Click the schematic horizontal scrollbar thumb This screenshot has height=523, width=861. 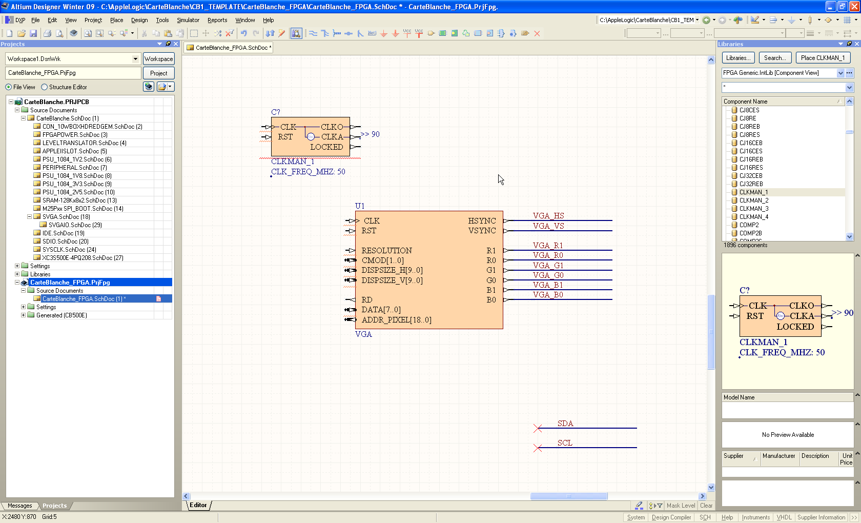(569, 496)
